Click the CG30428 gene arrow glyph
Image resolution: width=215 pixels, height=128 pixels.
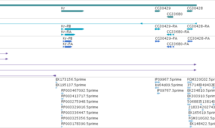(x=190, y=11)
